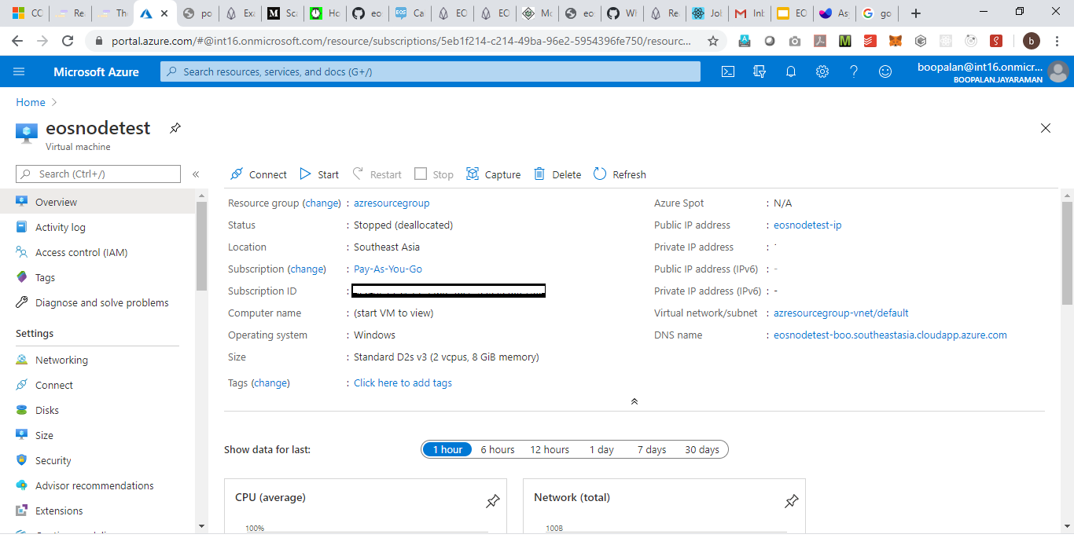Screen dimensions: 1074x538
Task: Capture an image of the VM
Action: [494, 174]
